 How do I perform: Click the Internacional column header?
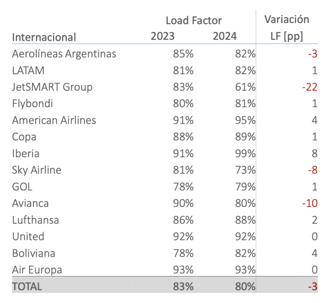tap(44, 37)
